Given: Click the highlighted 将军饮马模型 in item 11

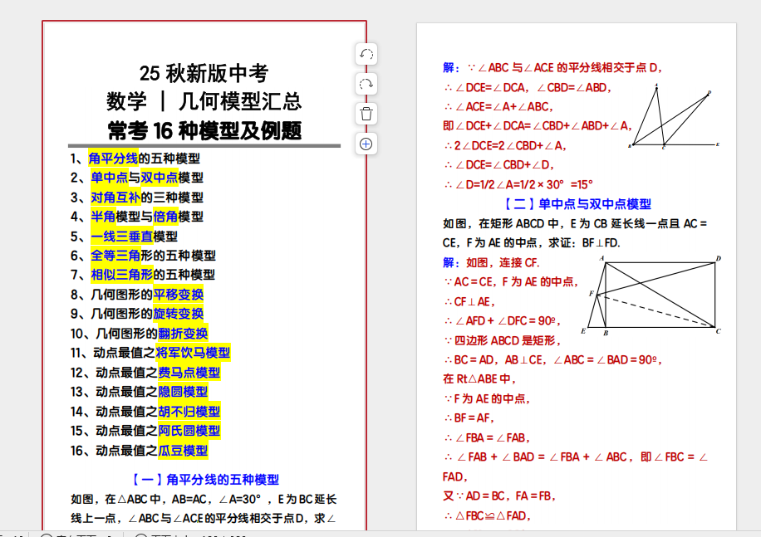Looking at the screenshot, I should [193, 353].
